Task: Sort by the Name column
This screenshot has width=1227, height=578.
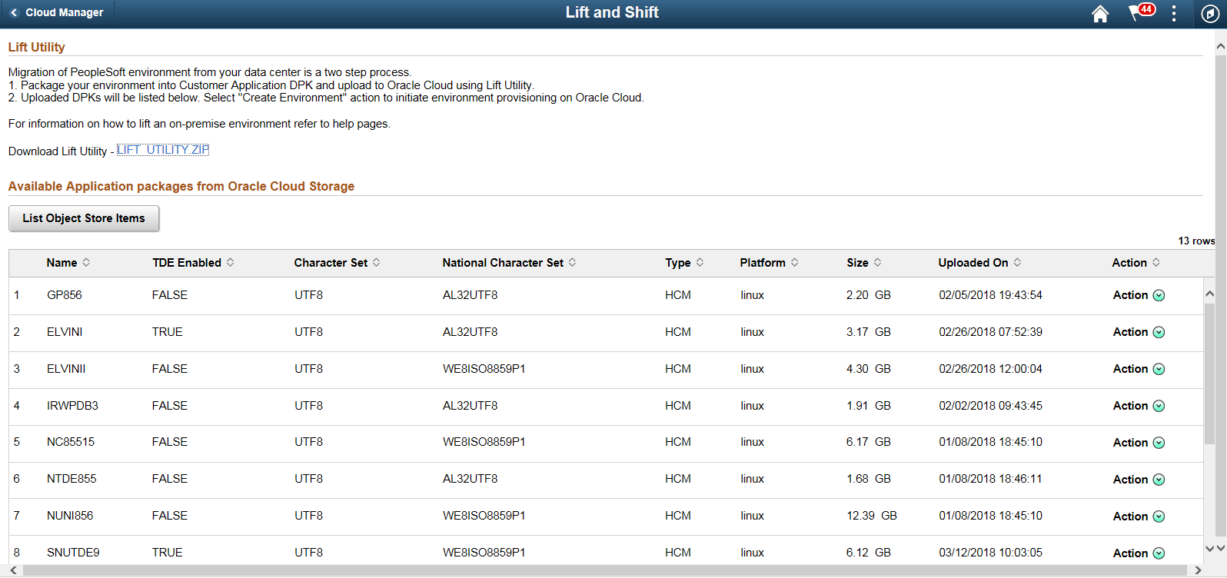Action: click(x=68, y=263)
